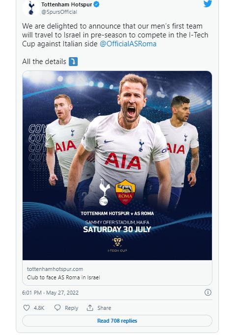The width and height of the screenshot is (236, 335).
Task: Click the Tottenham Hotspur account name
Action: click(67, 4)
